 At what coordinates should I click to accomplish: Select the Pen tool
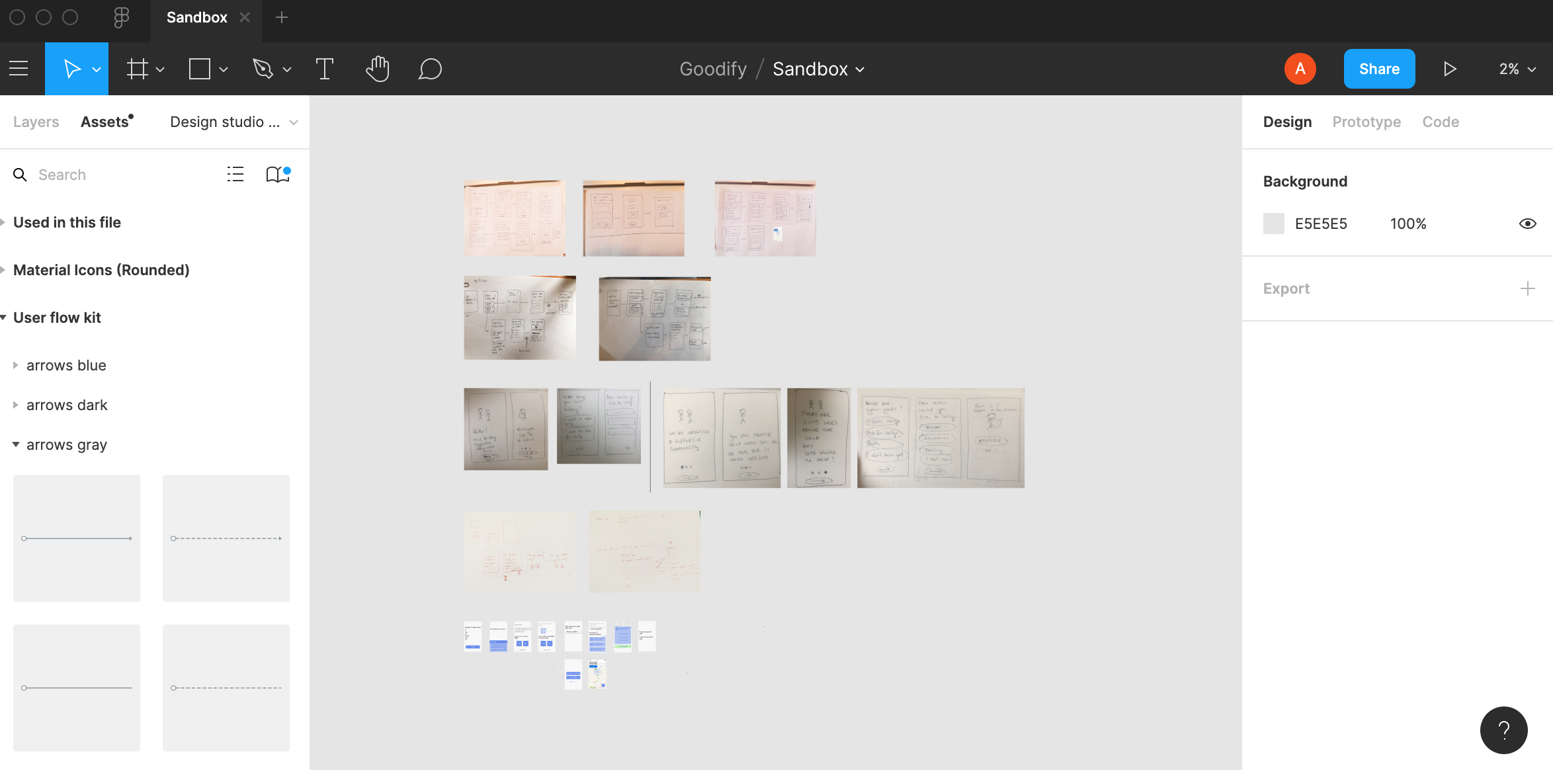coord(263,69)
